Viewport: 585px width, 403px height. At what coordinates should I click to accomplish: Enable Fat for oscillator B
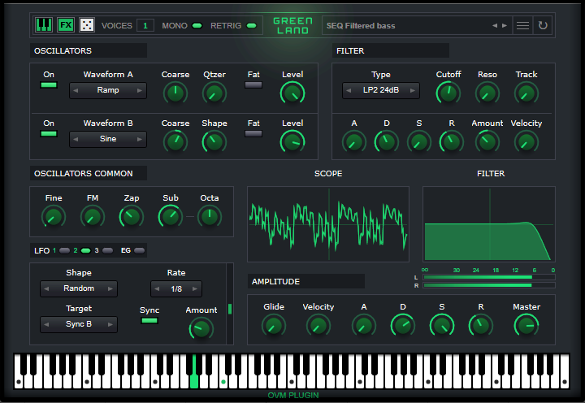[x=253, y=133]
